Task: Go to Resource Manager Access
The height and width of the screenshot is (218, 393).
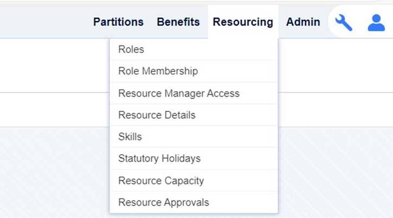Action: [x=194, y=93]
